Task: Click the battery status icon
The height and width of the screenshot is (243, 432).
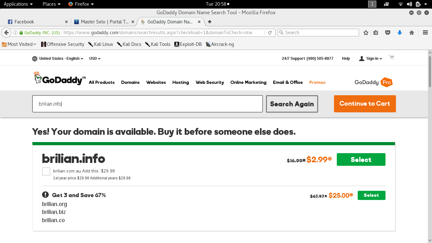Action: pos(418,4)
